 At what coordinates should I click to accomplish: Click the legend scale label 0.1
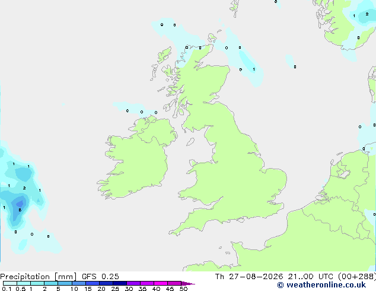coord(7,289)
